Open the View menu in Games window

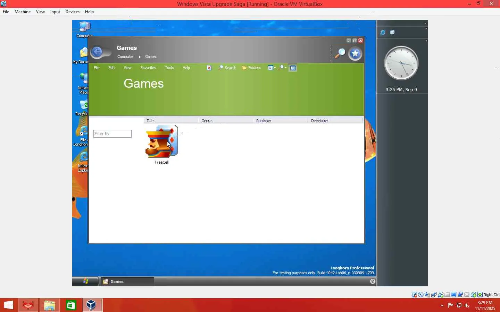pos(127,68)
